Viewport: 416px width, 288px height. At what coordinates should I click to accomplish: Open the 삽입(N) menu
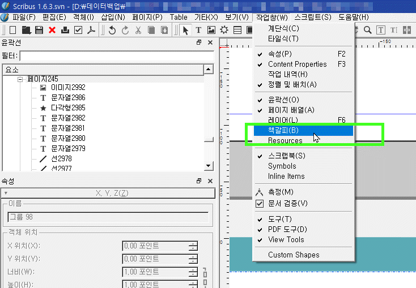click(113, 17)
